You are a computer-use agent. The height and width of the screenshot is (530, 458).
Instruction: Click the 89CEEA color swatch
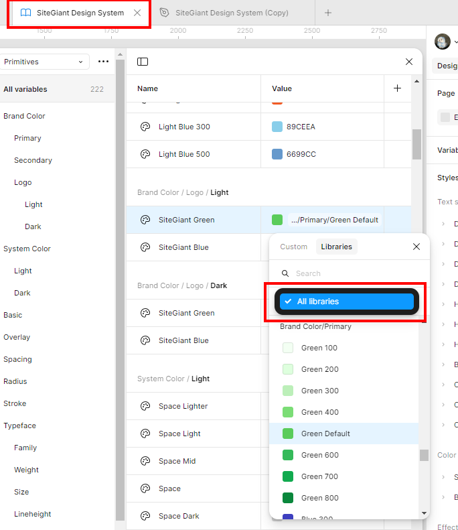click(277, 127)
